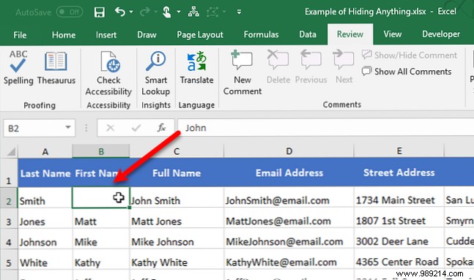
Task: Select the cell containing Kathy White
Action: coord(177,260)
